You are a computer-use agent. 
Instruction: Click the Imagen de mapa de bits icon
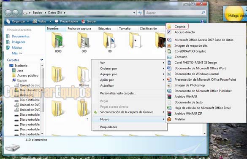click(x=169, y=46)
